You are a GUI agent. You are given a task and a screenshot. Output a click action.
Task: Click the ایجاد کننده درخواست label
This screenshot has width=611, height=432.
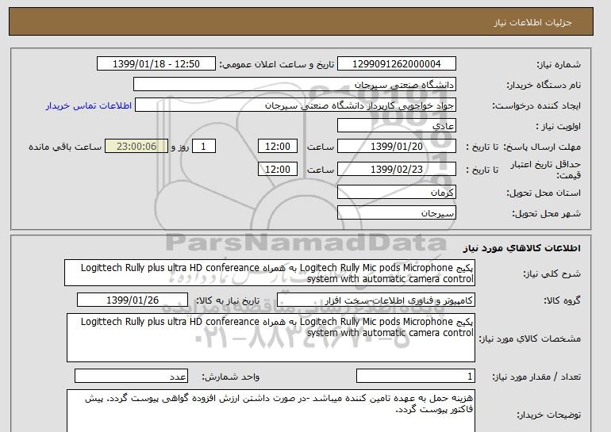[536, 105]
